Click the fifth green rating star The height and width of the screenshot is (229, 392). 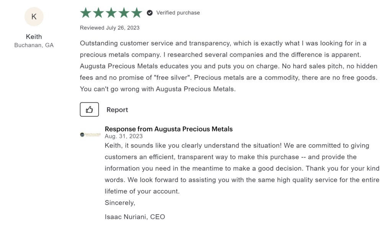tap(137, 13)
